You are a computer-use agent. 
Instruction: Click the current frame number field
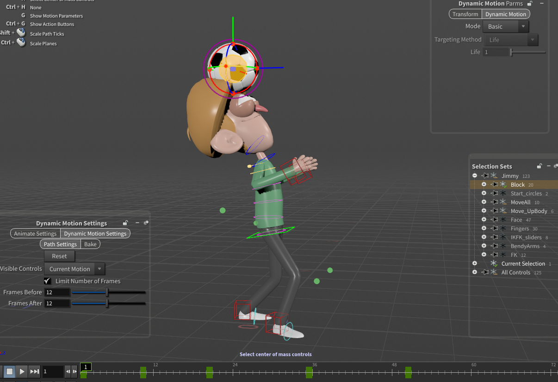click(53, 371)
